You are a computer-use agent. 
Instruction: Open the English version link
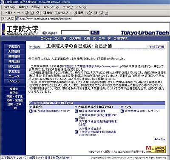(50, 33)
